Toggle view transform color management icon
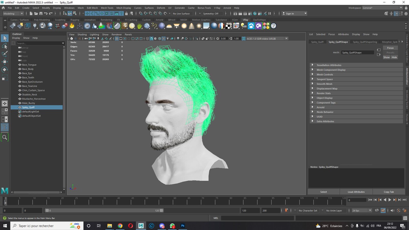Screen dimensions: 409x230 pyautogui.click(x=244, y=39)
